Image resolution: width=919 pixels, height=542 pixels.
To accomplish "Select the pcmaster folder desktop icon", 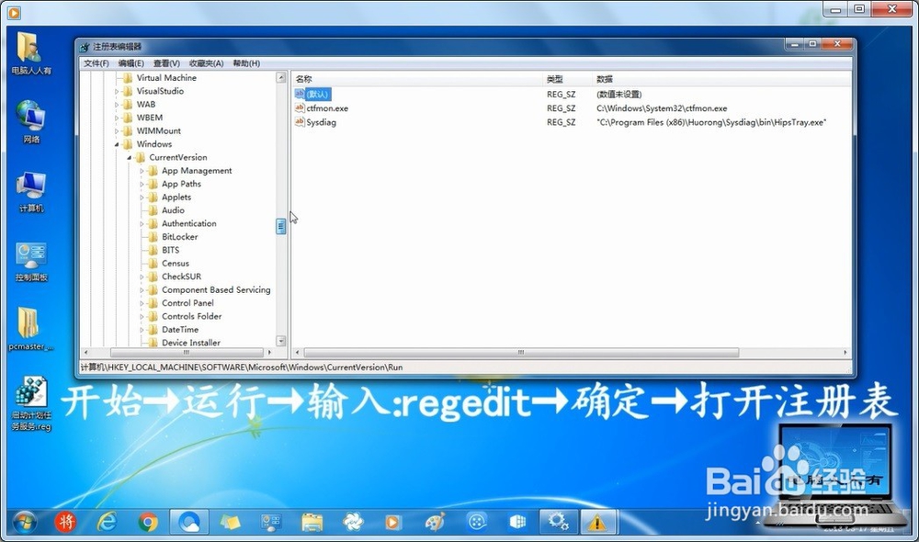I will (x=31, y=329).
